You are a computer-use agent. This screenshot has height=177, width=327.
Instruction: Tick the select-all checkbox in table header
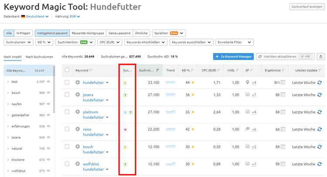pos(67,70)
